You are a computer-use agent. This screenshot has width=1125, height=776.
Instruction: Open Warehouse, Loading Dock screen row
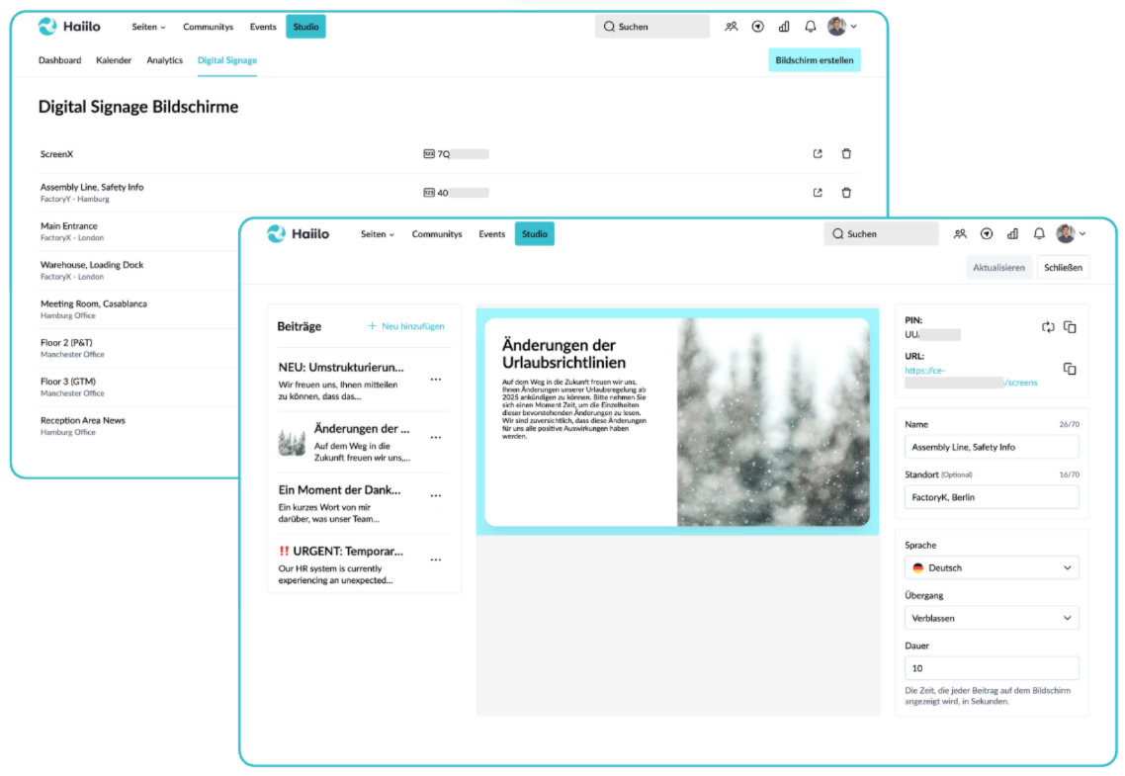point(138,270)
